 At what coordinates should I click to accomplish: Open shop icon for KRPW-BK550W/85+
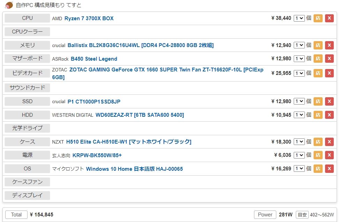pyautogui.click(x=318, y=155)
